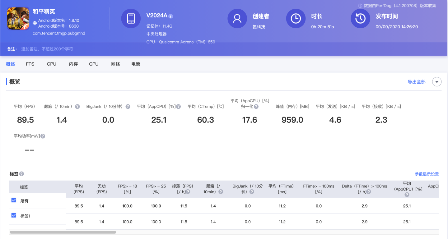Switch to the 内存 tab
This screenshot has width=448, height=239.
pos(73,64)
